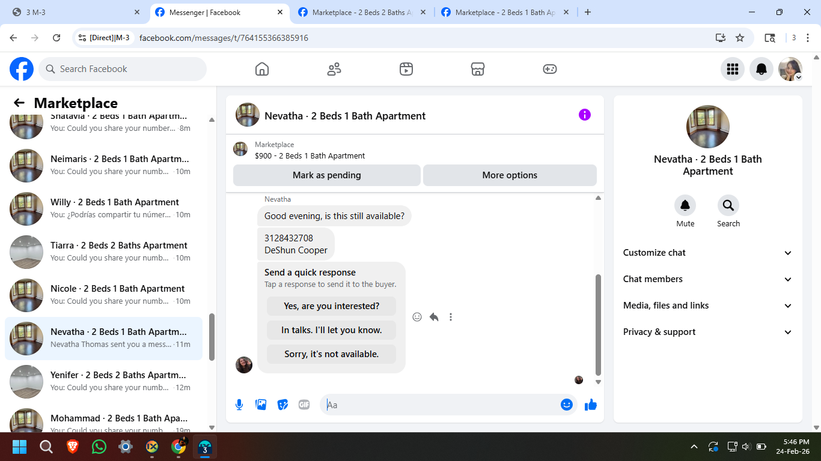Open Windows Start menu

pos(20,447)
